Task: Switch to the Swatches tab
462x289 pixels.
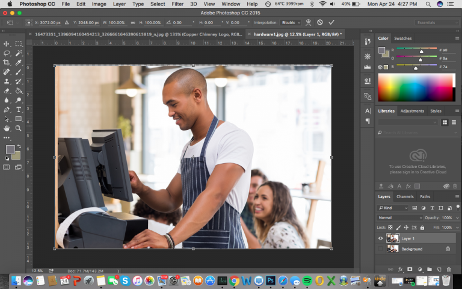Action: (x=403, y=38)
